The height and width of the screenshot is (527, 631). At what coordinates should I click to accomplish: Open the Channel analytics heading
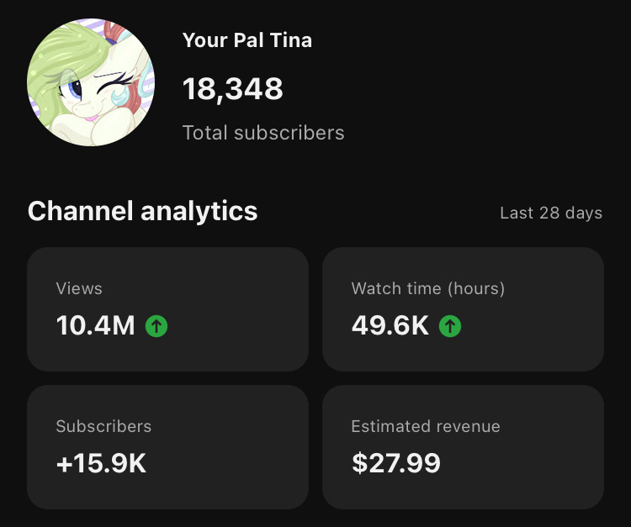pos(142,211)
